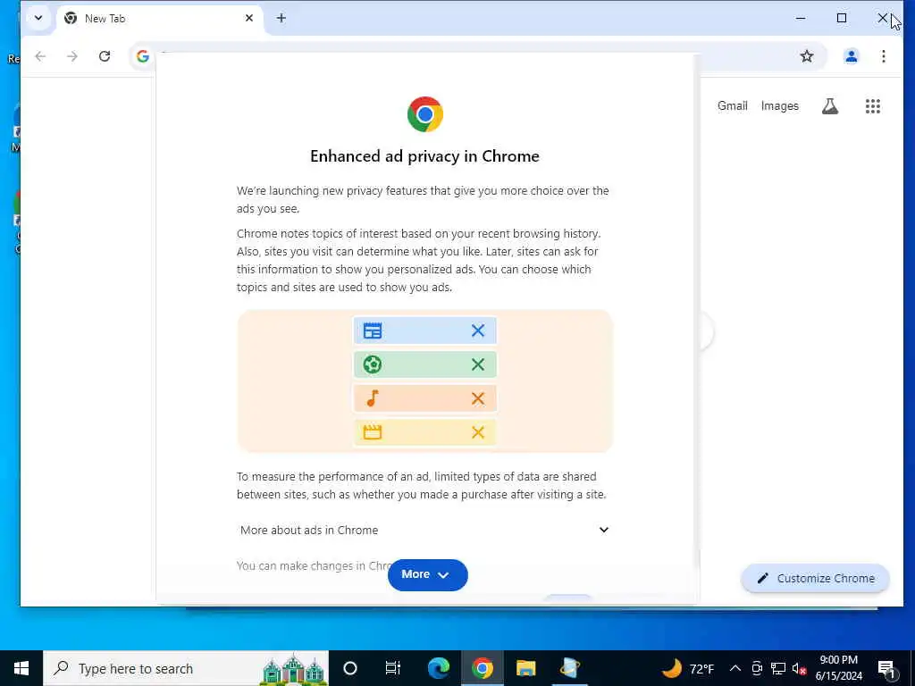Click the muted volume tray icon
Image resolution: width=915 pixels, height=686 pixels.
pyautogui.click(x=799, y=668)
